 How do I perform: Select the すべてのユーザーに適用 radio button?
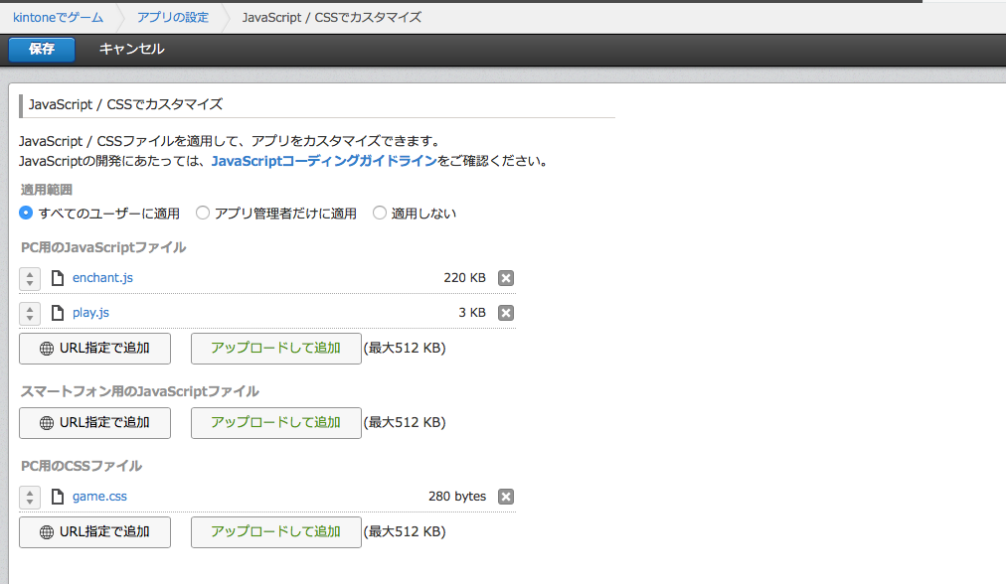[25, 213]
